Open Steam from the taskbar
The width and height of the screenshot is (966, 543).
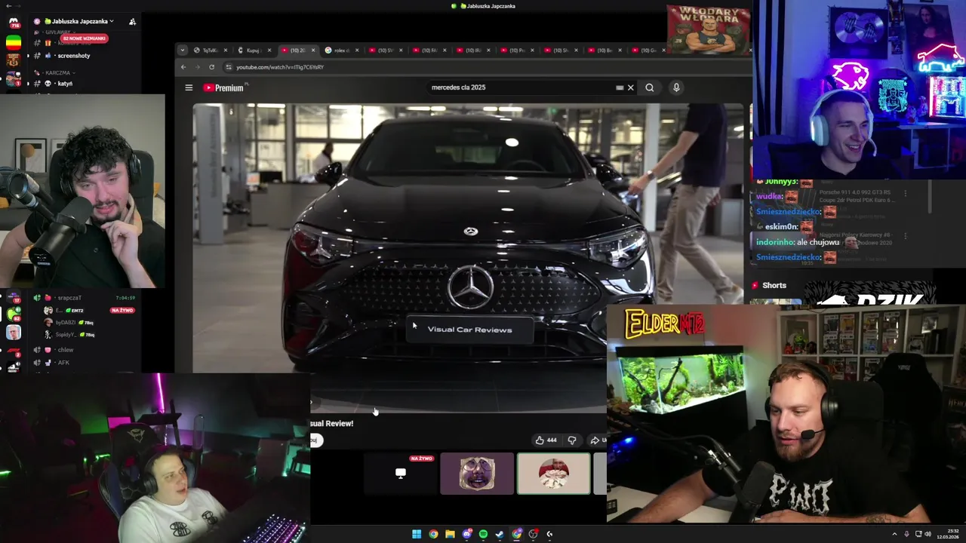click(x=500, y=534)
